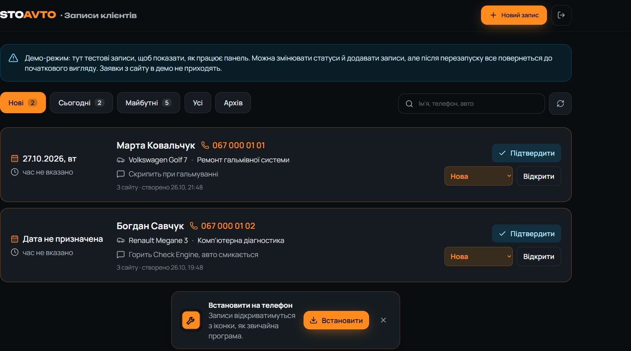Create a record with Новий запис

pos(514,15)
